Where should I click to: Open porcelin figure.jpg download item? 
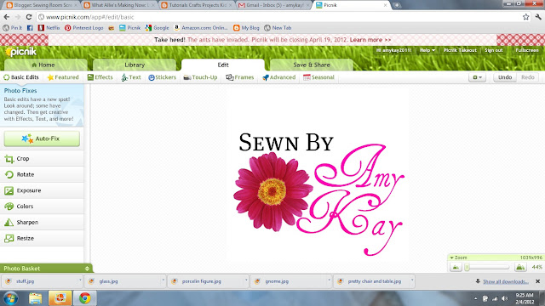click(208, 281)
